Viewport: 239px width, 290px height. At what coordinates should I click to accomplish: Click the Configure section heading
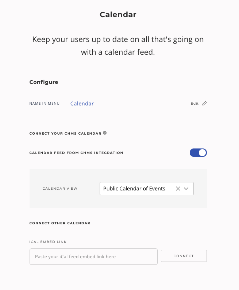tap(44, 82)
